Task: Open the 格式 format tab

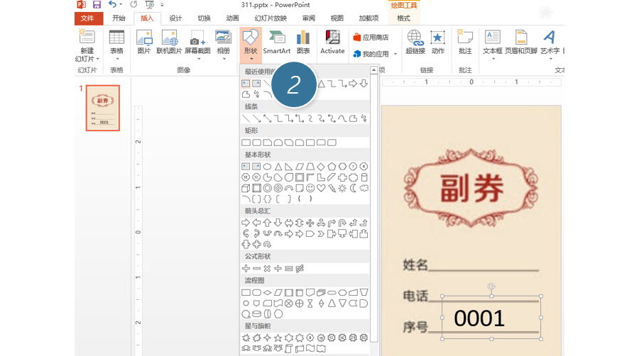Action: coord(403,18)
